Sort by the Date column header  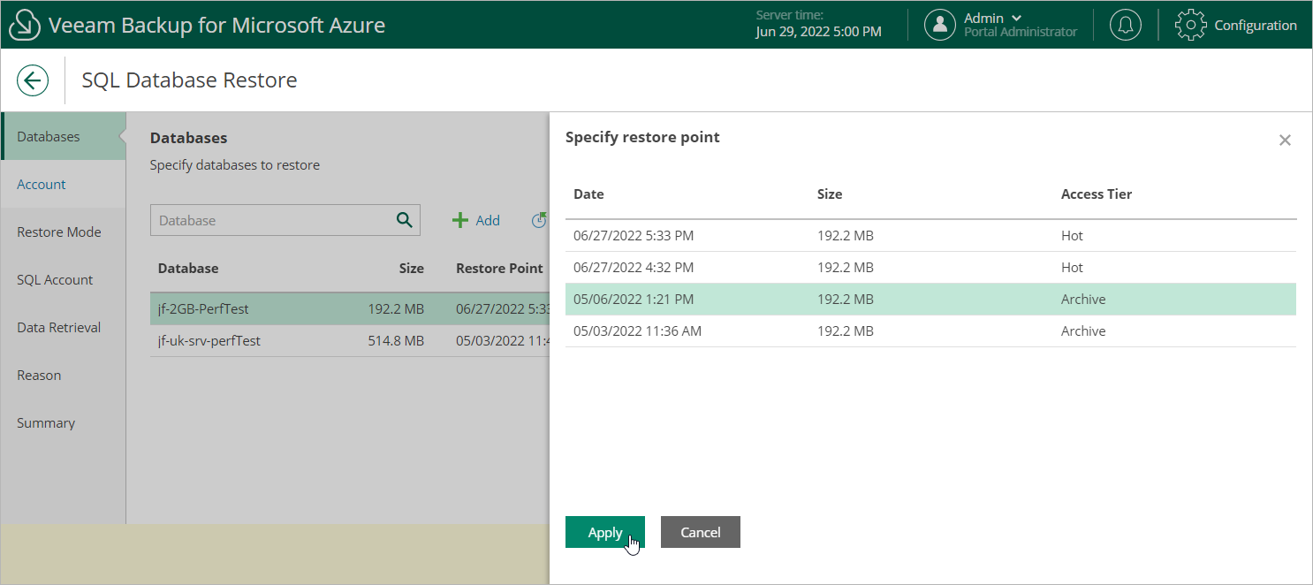click(588, 194)
